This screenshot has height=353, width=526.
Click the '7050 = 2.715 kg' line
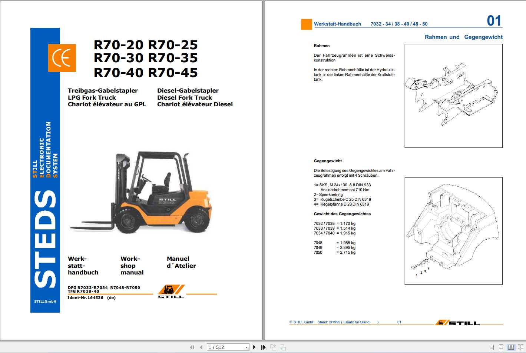click(x=334, y=253)
